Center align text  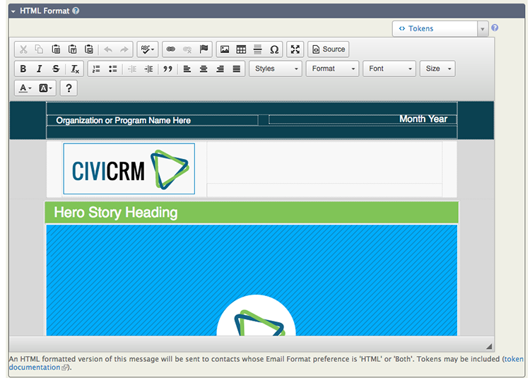(x=204, y=69)
